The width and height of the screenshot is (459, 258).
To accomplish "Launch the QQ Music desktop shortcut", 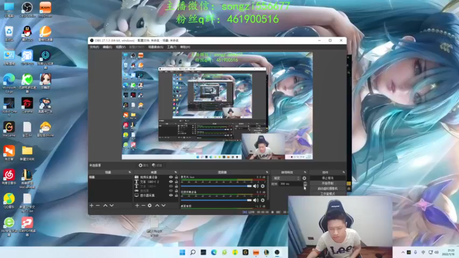I will tap(9, 201).
